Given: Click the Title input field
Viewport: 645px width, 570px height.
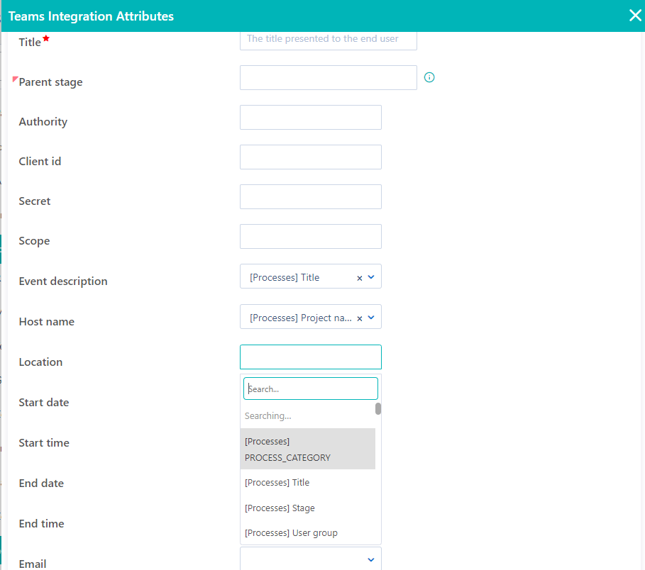Looking at the screenshot, I should coord(328,39).
